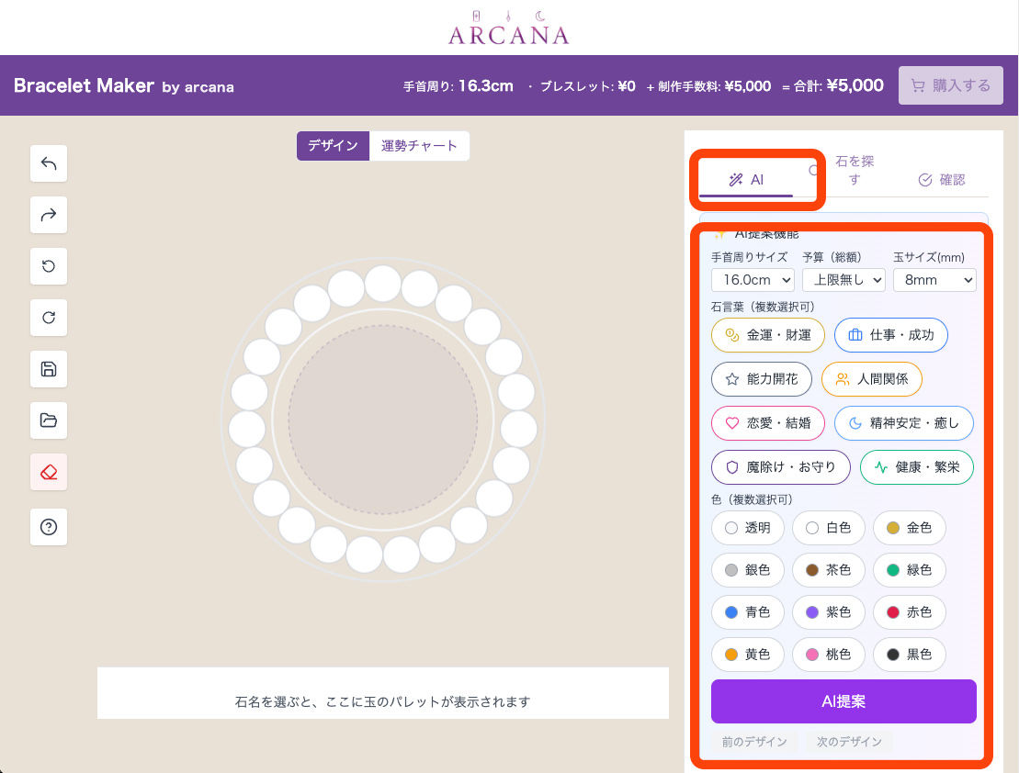Switch to the 運勢チャート tab

(x=419, y=146)
